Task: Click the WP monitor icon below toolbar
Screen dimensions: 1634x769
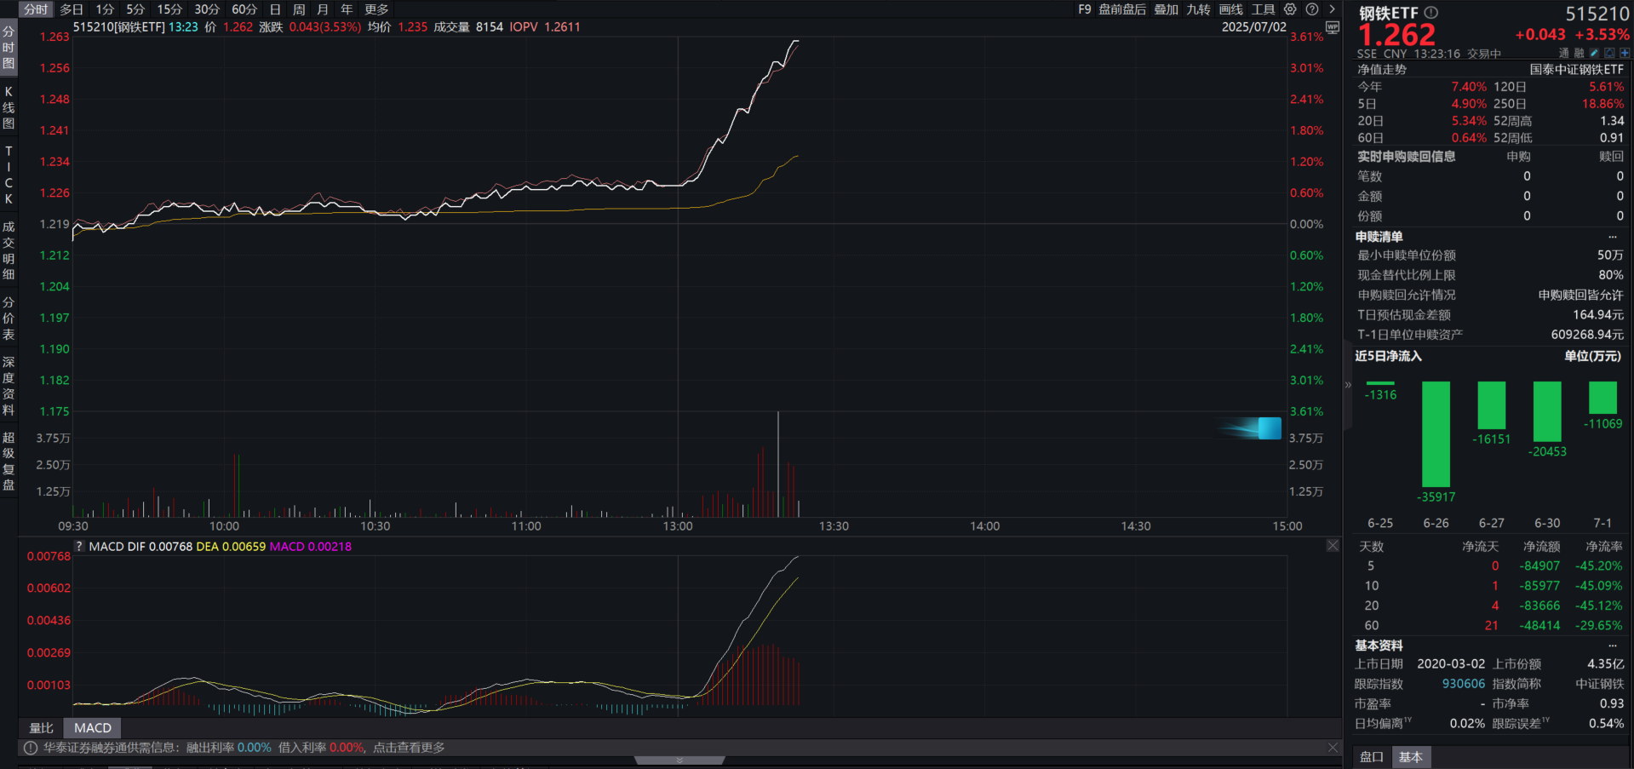Action: point(1333,27)
